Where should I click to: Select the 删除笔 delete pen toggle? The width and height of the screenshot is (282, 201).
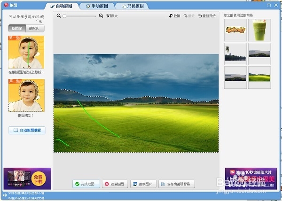tap(35, 28)
